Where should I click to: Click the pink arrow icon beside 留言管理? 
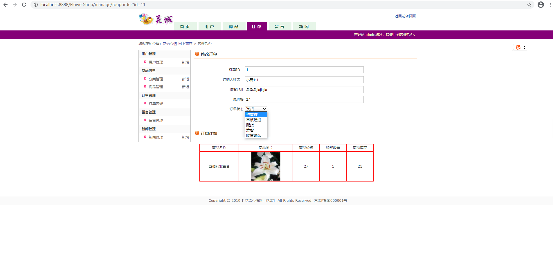tap(145, 120)
